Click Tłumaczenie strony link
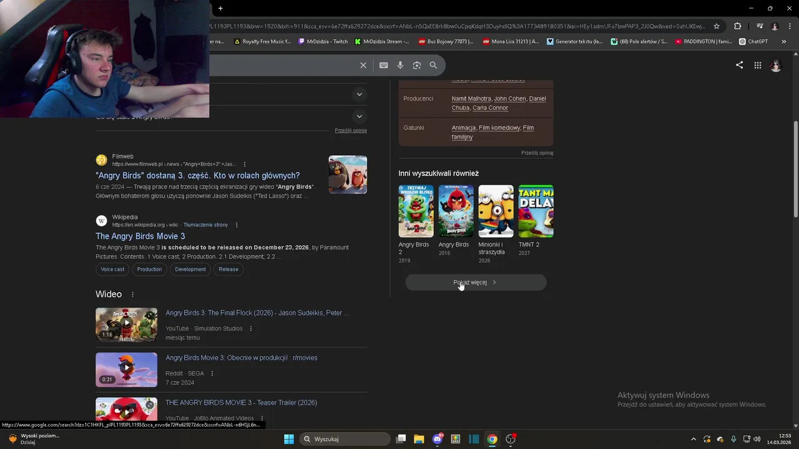 (x=205, y=225)
